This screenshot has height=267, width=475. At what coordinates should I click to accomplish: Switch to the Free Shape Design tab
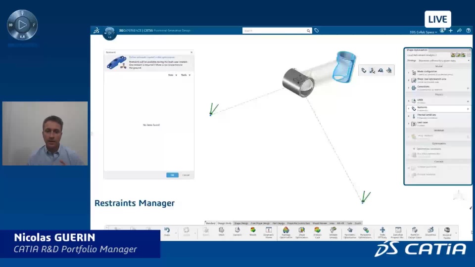pos(260,223)
